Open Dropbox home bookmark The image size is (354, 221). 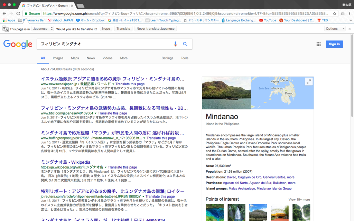click(x=90, y=20)
